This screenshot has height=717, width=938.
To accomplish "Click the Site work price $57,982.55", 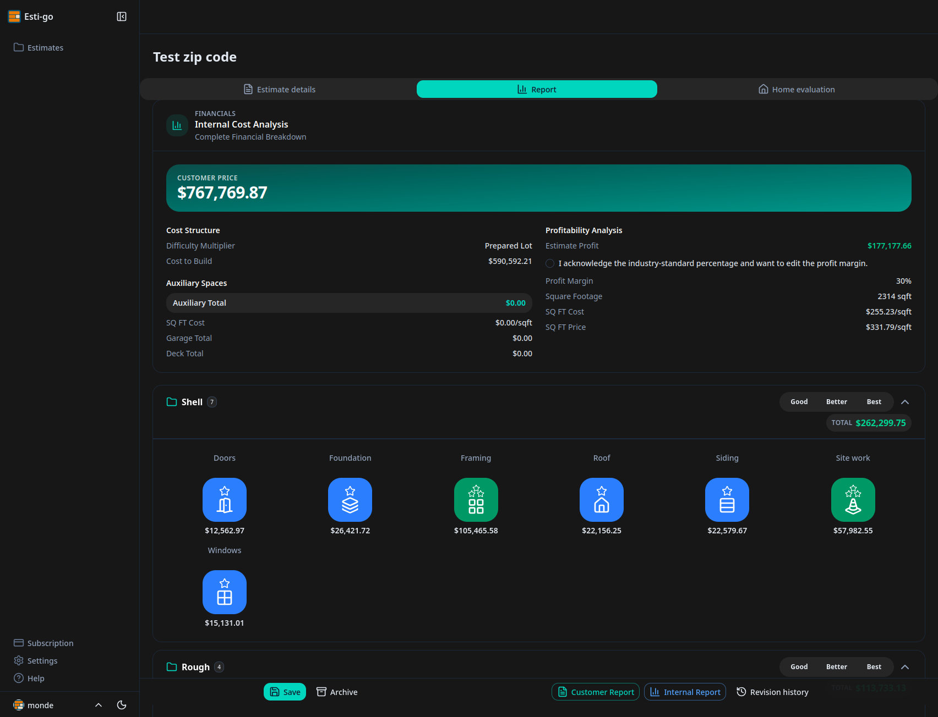I will (853, 531).
